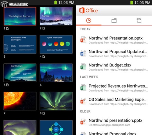Select slide 2 Aurora thumbnail
The width and height of the screenshot is (152, 135).
(x=56, y=16)
